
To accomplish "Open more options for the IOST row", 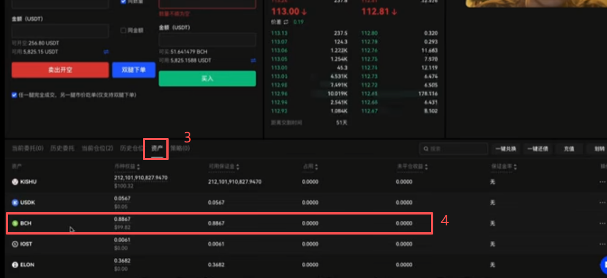I will point(602,244).
